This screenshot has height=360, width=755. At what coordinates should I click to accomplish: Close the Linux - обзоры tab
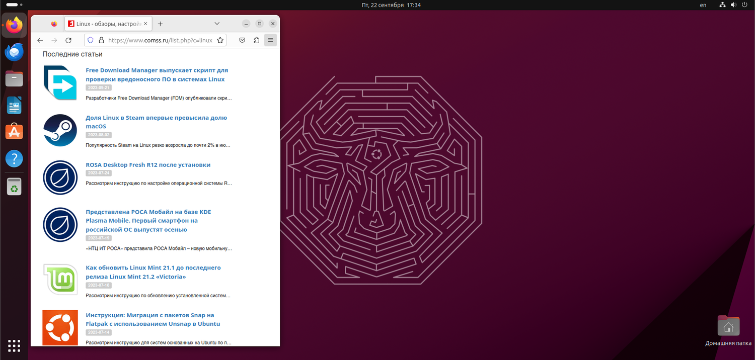(146, 24)
